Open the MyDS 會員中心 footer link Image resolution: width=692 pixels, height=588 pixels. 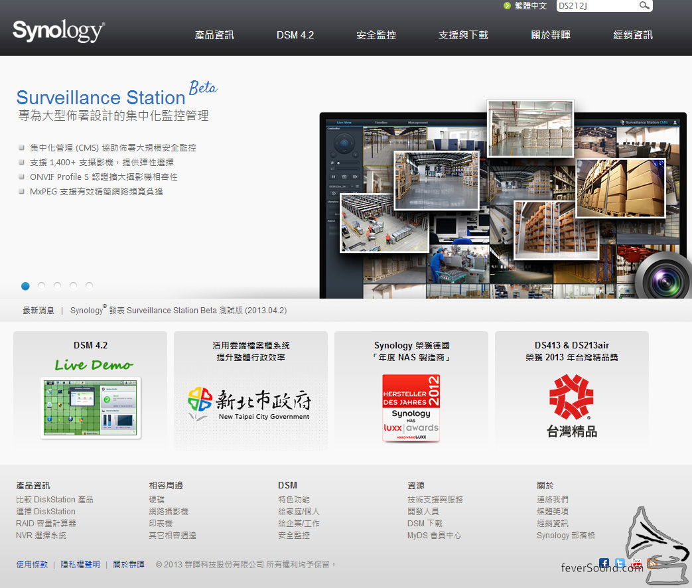pyautogui.click(x=435, y=535)
